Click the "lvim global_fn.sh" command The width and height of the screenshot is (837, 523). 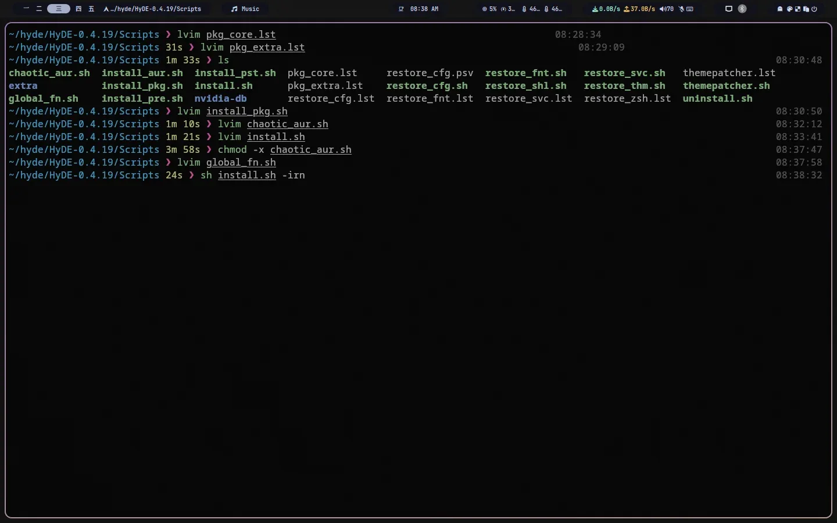(227, 162)
